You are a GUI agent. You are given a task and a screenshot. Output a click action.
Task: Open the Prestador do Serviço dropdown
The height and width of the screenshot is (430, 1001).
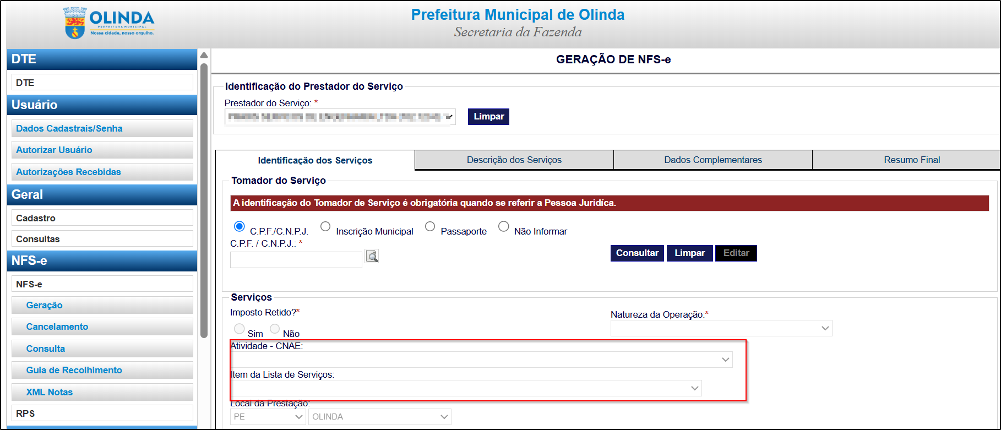[x=340, y=117]
